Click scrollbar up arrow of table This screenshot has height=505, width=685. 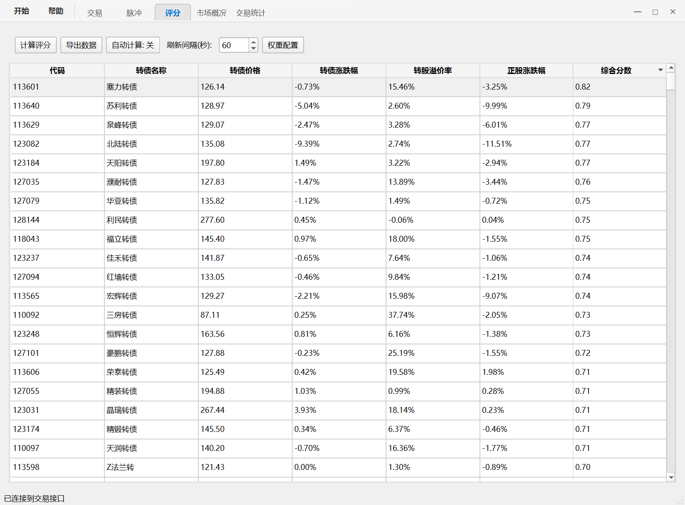(671, 68)
